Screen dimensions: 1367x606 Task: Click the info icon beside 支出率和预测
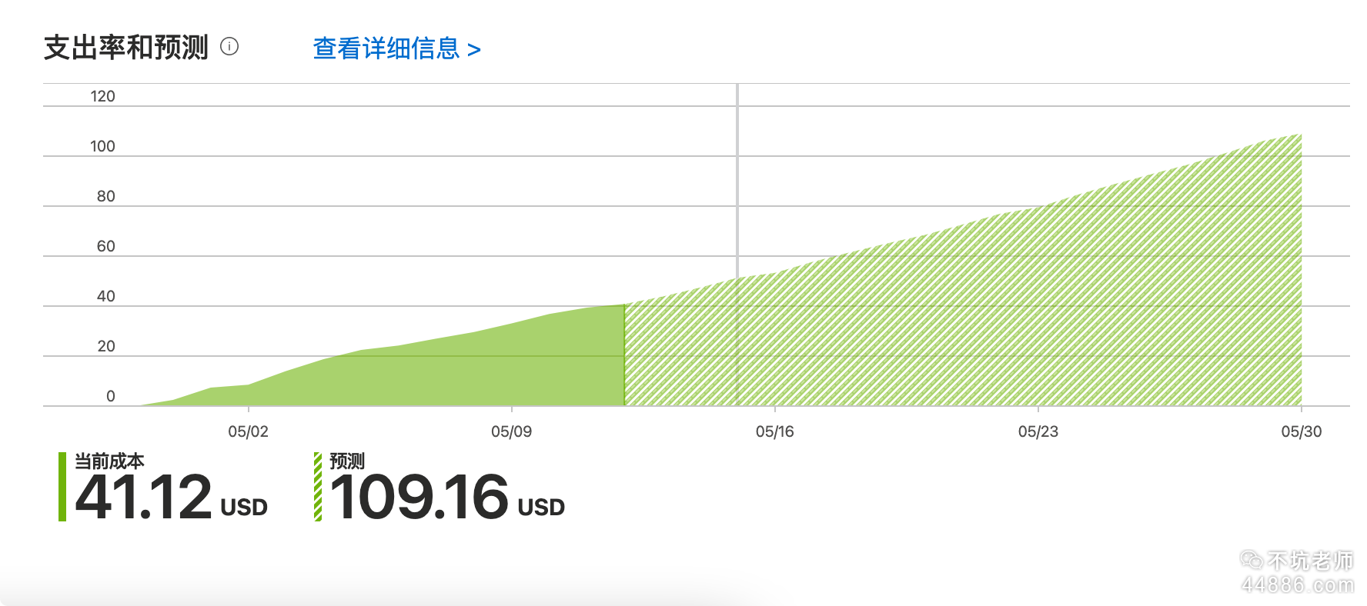point(229,47)
